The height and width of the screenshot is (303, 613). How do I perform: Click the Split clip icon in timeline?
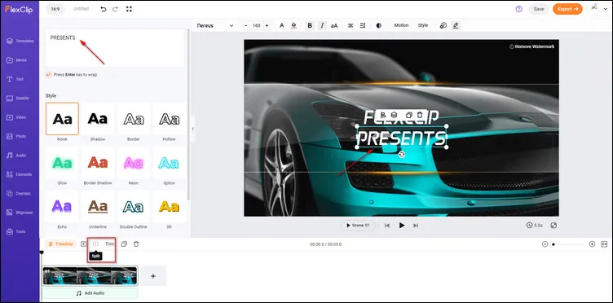point(95,244)
